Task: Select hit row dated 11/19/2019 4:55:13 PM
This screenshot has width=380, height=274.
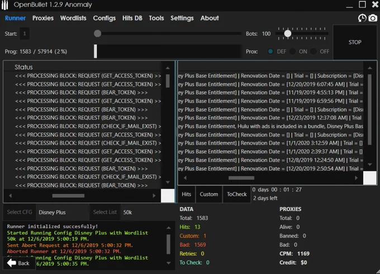Action: (x=270, y=93)
